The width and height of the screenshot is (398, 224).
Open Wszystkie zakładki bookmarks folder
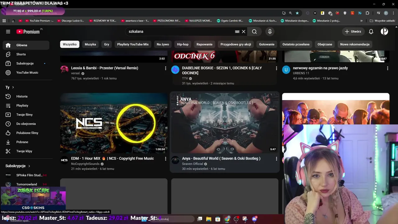tap(382, 21)
